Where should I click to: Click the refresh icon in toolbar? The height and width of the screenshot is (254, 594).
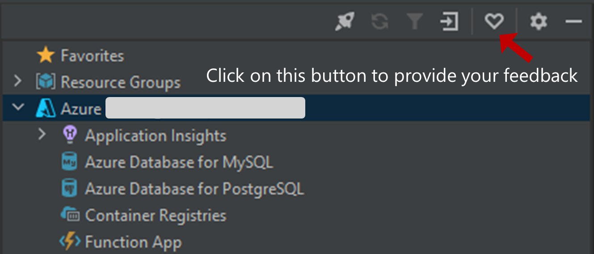(380, 21)
